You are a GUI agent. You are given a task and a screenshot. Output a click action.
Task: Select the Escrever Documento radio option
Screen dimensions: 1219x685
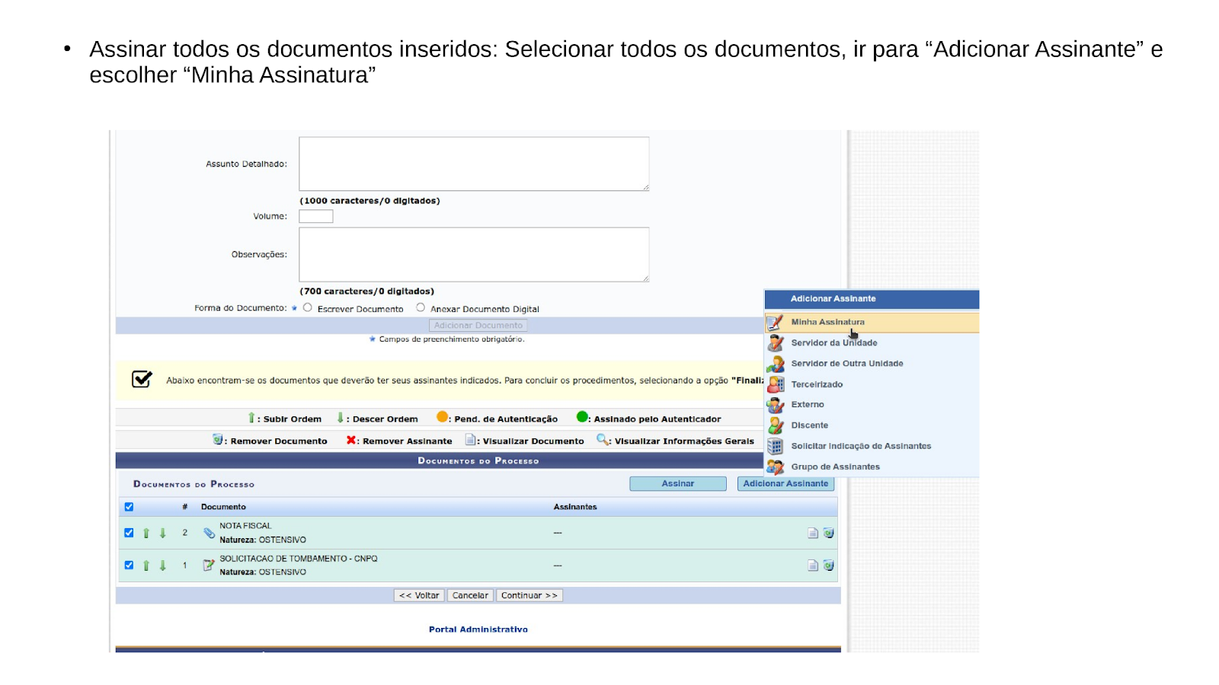(308, 307)
